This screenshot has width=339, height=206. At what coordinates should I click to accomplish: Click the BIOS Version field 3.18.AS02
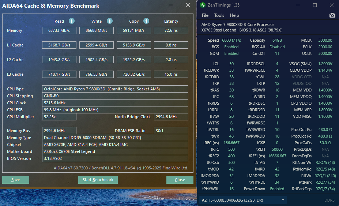[x=115, y=158]
